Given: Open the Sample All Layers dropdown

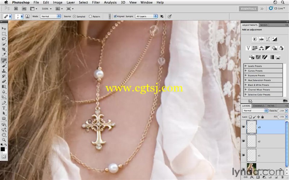Looking at the screenshot, I should tap(146, 16).
